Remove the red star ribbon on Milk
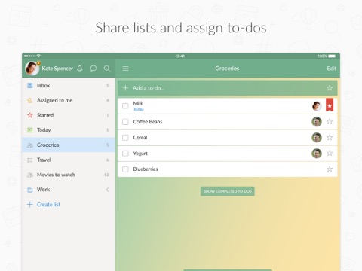This screenshot has height=271, width=362. [330, 105]
